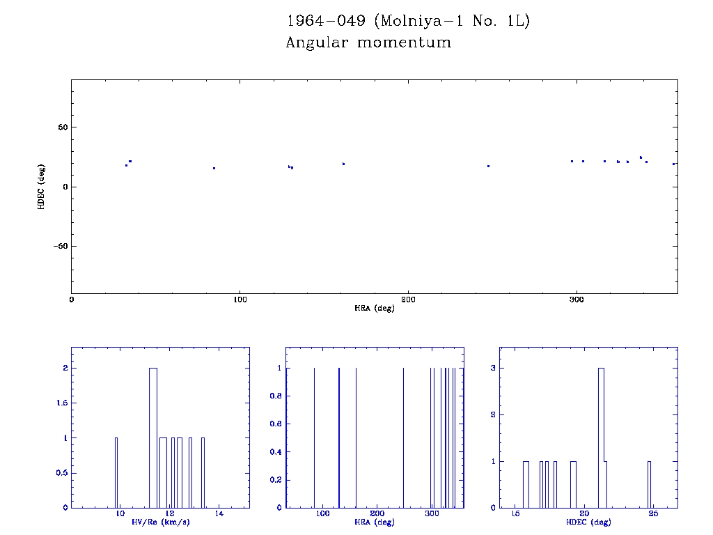Select the tallest bar in HV/Re histogram

[153, 437]
